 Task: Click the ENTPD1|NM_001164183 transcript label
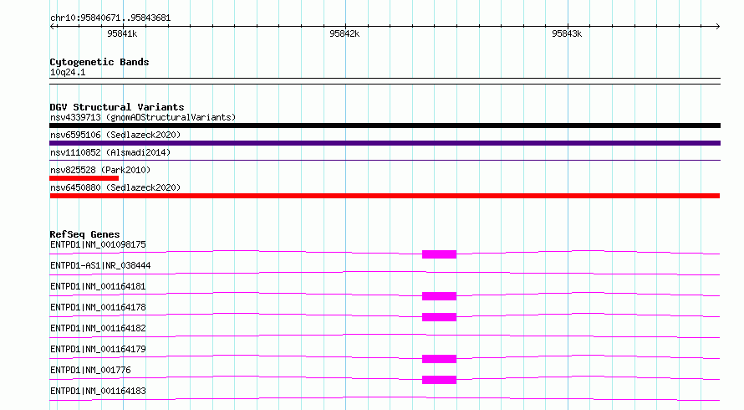pyautogui.click(x=98, y=391)
